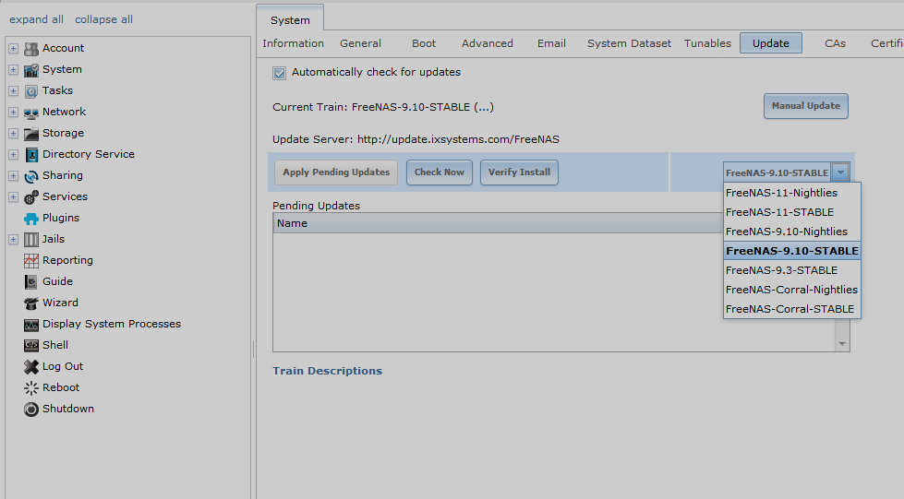
Task: Expand the System tree node
Action: [x=13, y=70]
